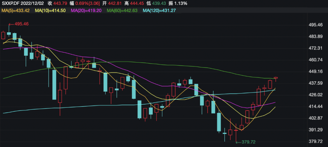Select the MA(5)=433.42 indicator label
Image resolution: width=328 pixels, height=147 pixels.
(x=15, y=10)
